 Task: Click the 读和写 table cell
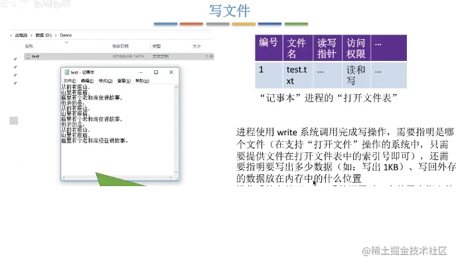tap(356, 75)
